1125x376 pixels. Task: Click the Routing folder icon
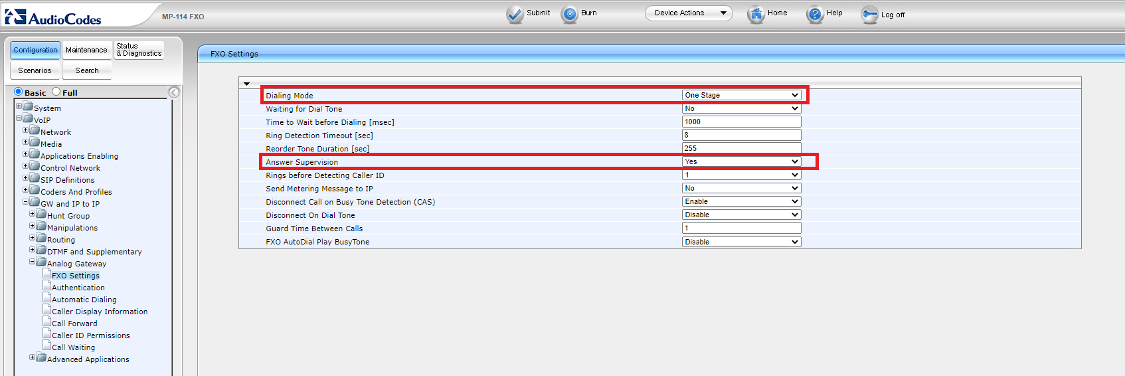(41, 238)
